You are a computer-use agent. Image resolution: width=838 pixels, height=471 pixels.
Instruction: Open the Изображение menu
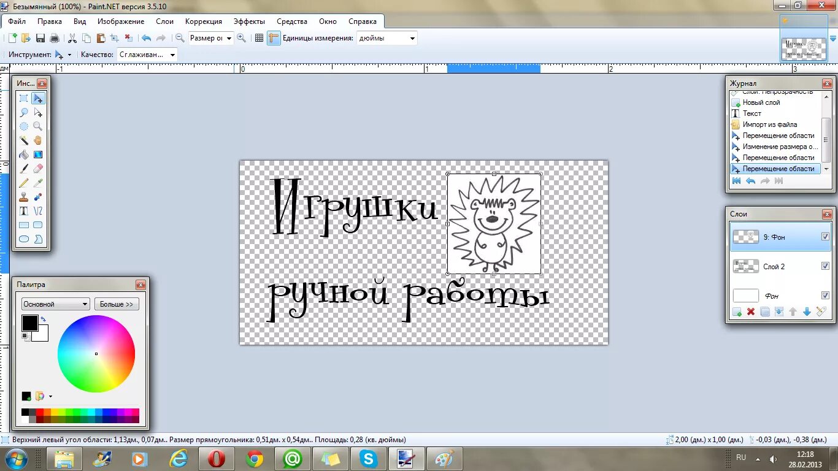(121, 21)
